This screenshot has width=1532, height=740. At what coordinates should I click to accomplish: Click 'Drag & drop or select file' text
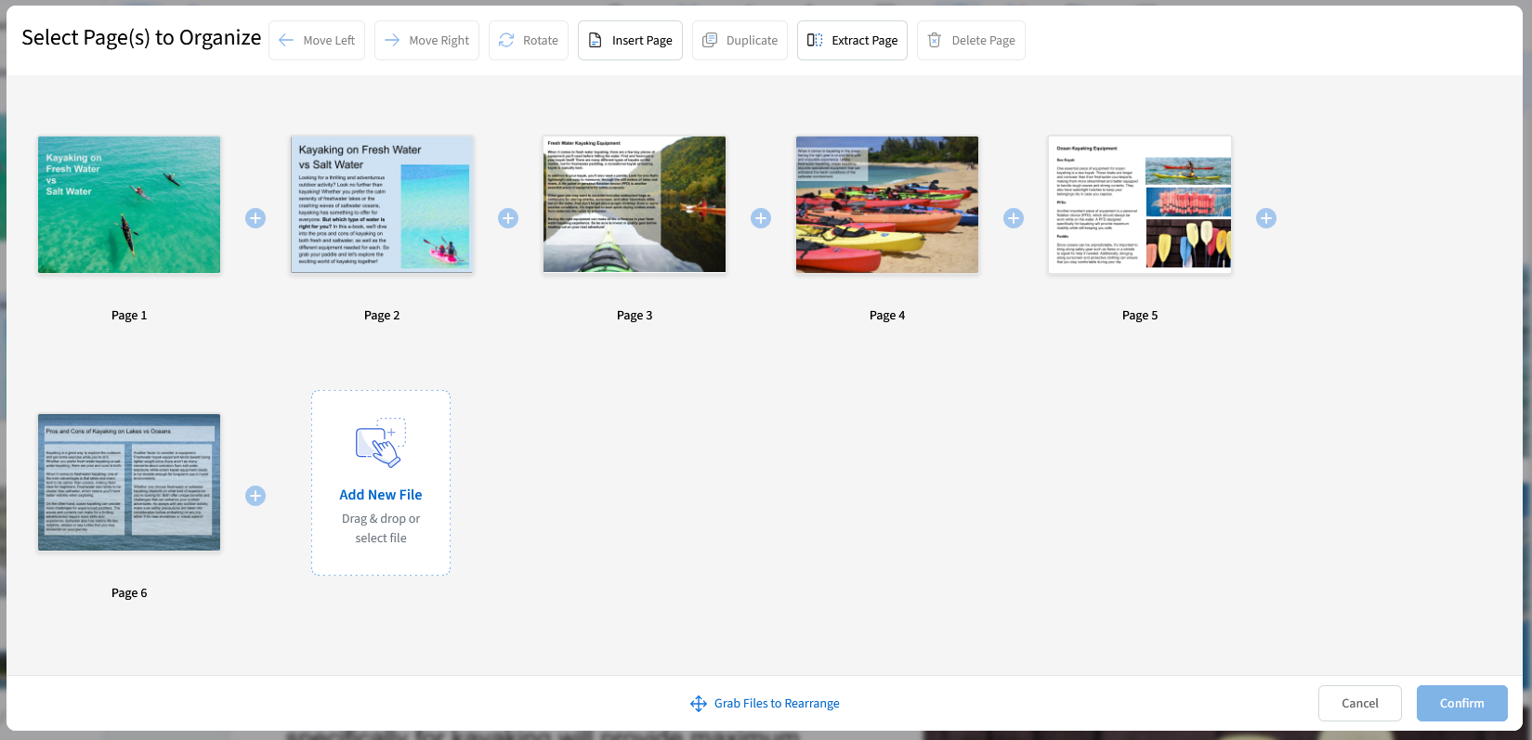[x=381, y=528]
